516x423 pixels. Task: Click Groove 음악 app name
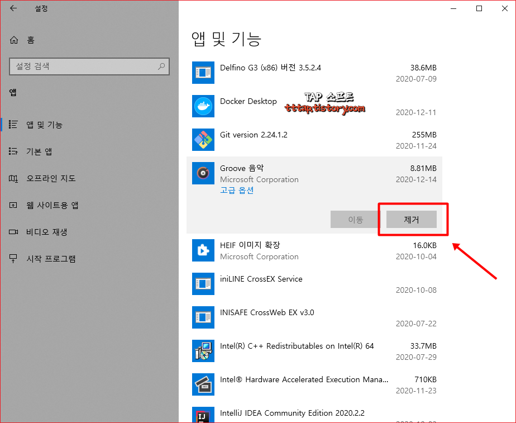[242, 168]
